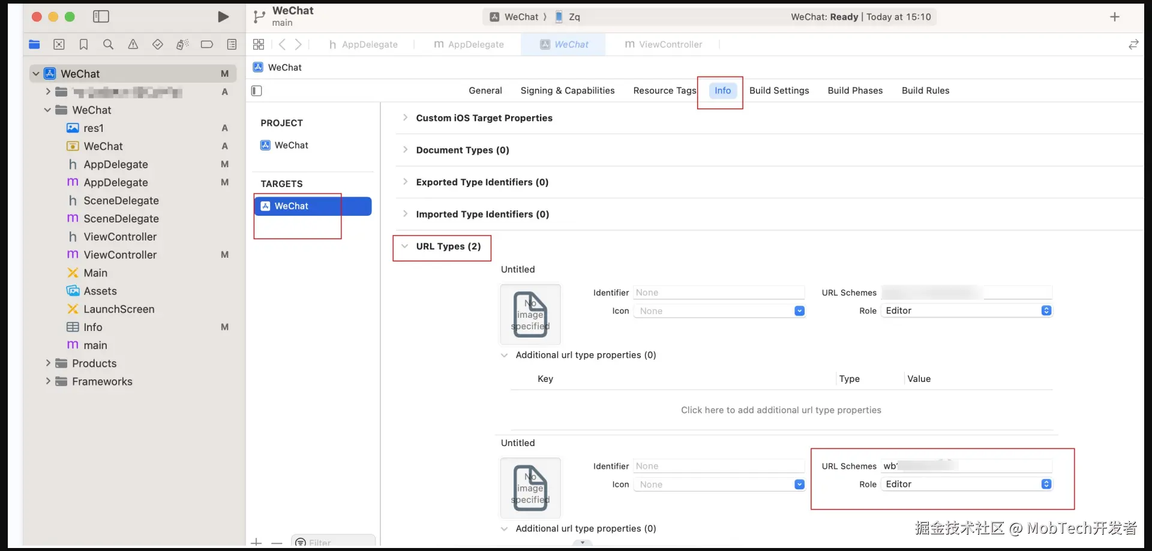Toggle editor review mode arrows icon
1152x551 pixels.
[1133, 44]
